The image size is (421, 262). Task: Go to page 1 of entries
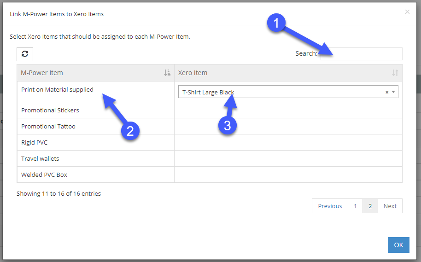(x=355, y=206)
